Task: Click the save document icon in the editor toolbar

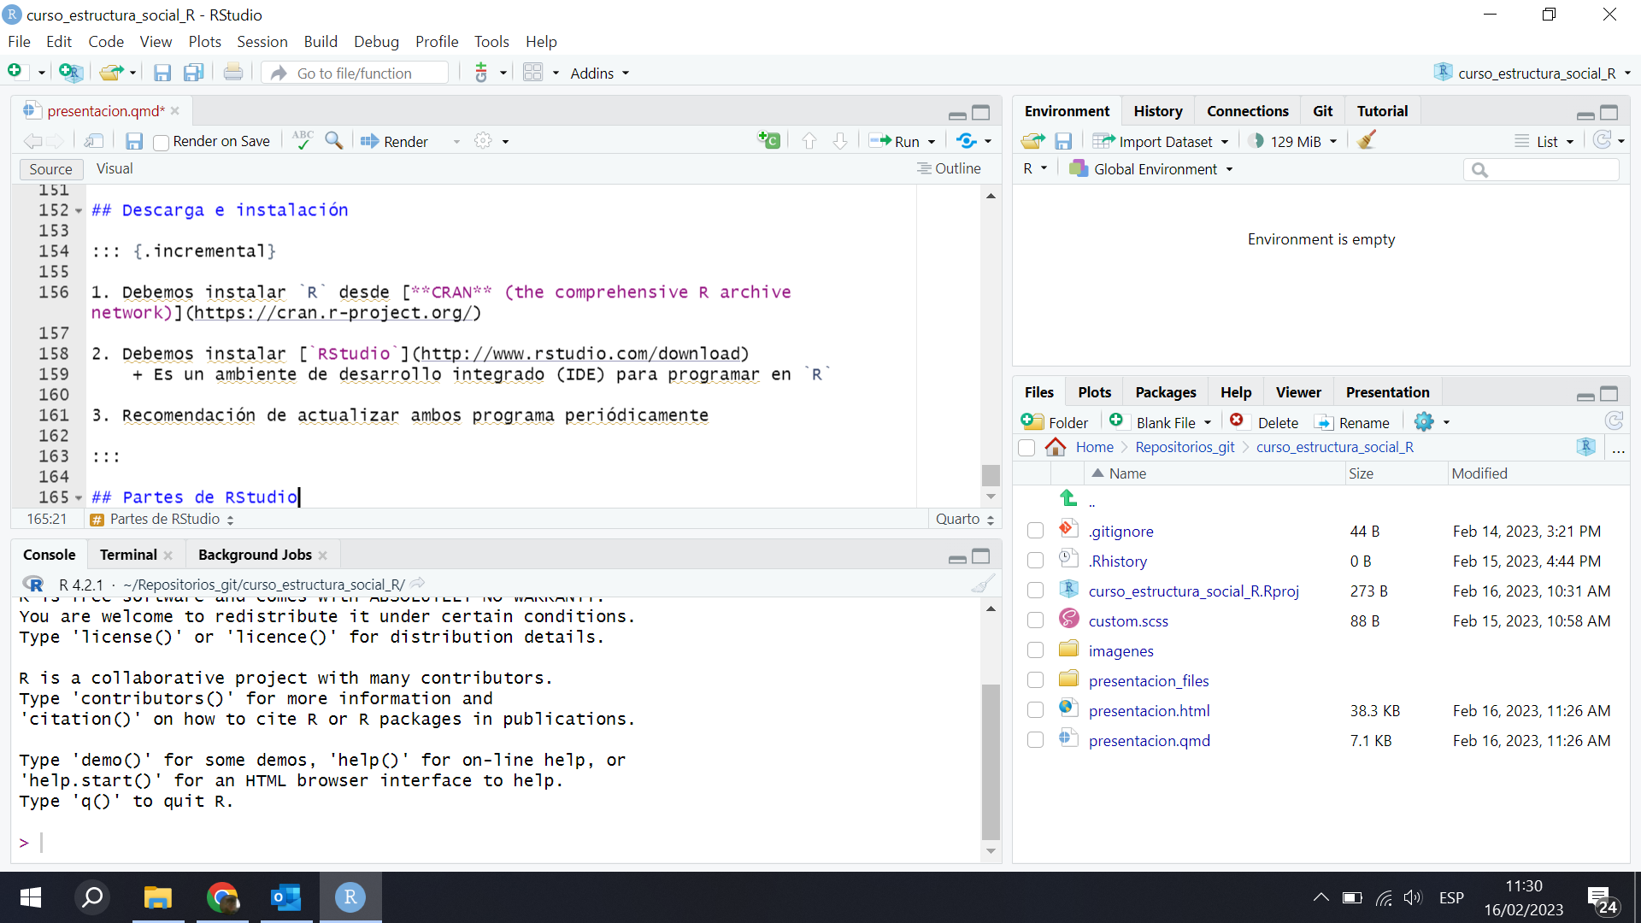Action: pyautogui.click(x=134, y=141)
